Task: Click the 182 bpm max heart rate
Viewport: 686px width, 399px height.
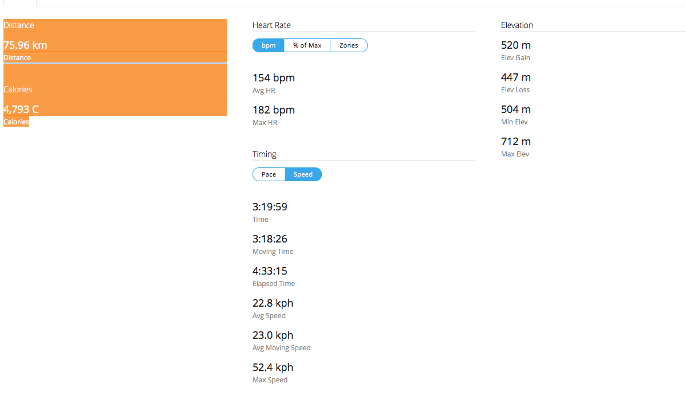Action: (x=274, y=110)
